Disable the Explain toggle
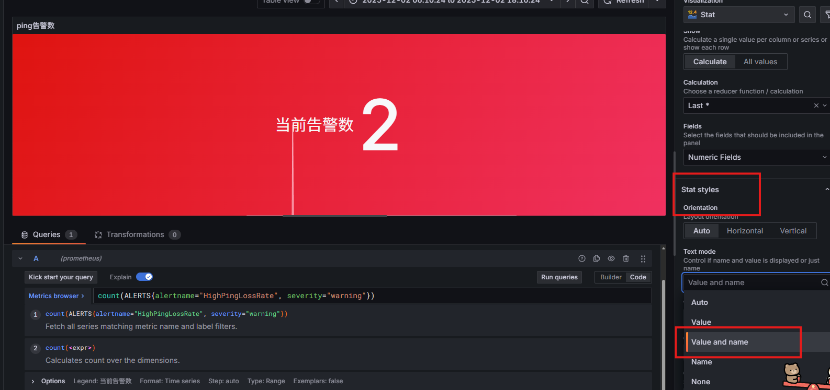 click(144, 277)
